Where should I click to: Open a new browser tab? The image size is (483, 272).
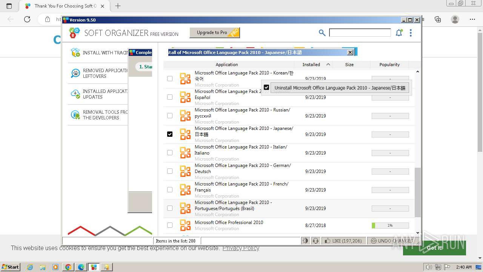(x=118, y=6)
